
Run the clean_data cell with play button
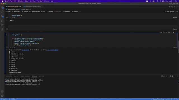point(6,34)
